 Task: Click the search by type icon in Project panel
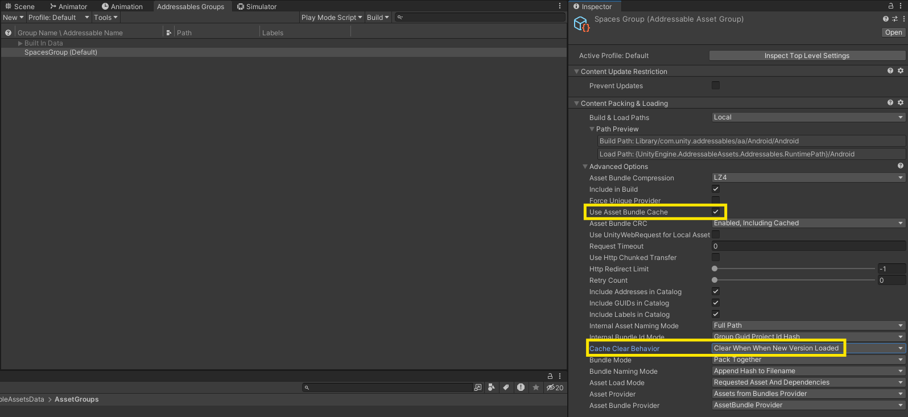(x=492, y=387)
